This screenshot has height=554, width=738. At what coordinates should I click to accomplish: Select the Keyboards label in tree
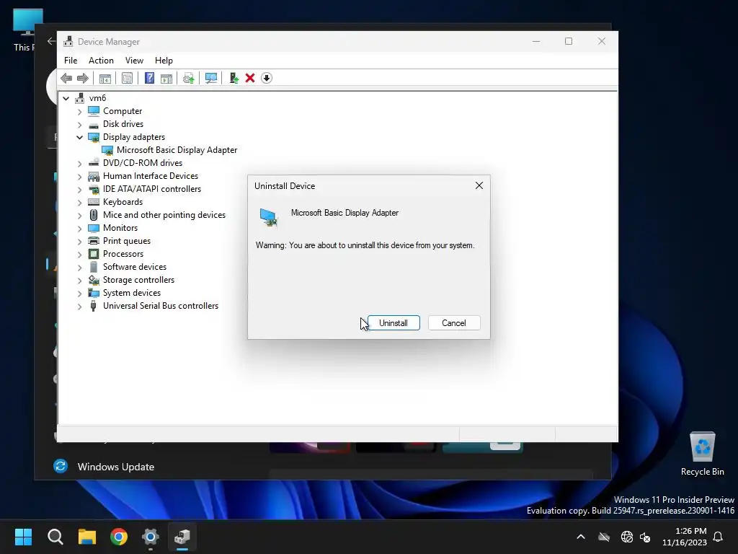123,202
